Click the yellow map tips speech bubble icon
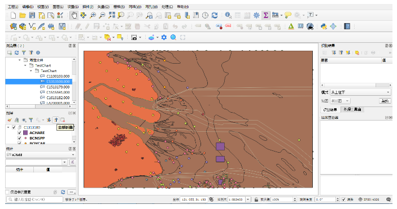 pyautogui.click(x=288, y=15)
